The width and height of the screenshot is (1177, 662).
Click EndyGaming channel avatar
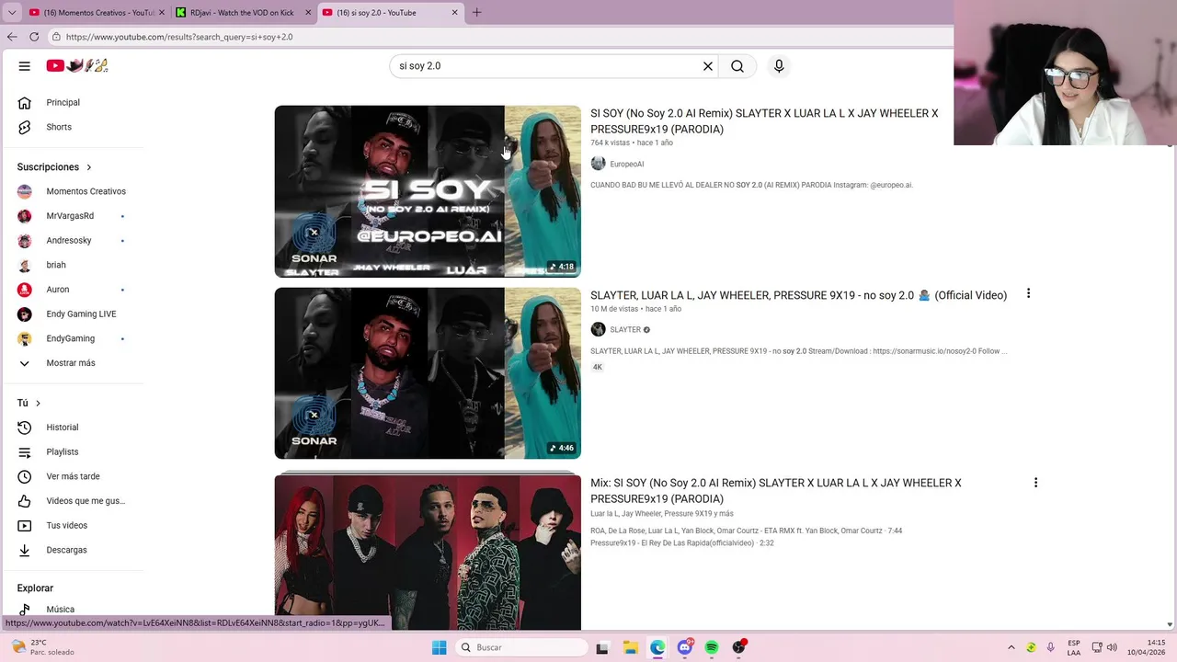(x=25, y=338)
